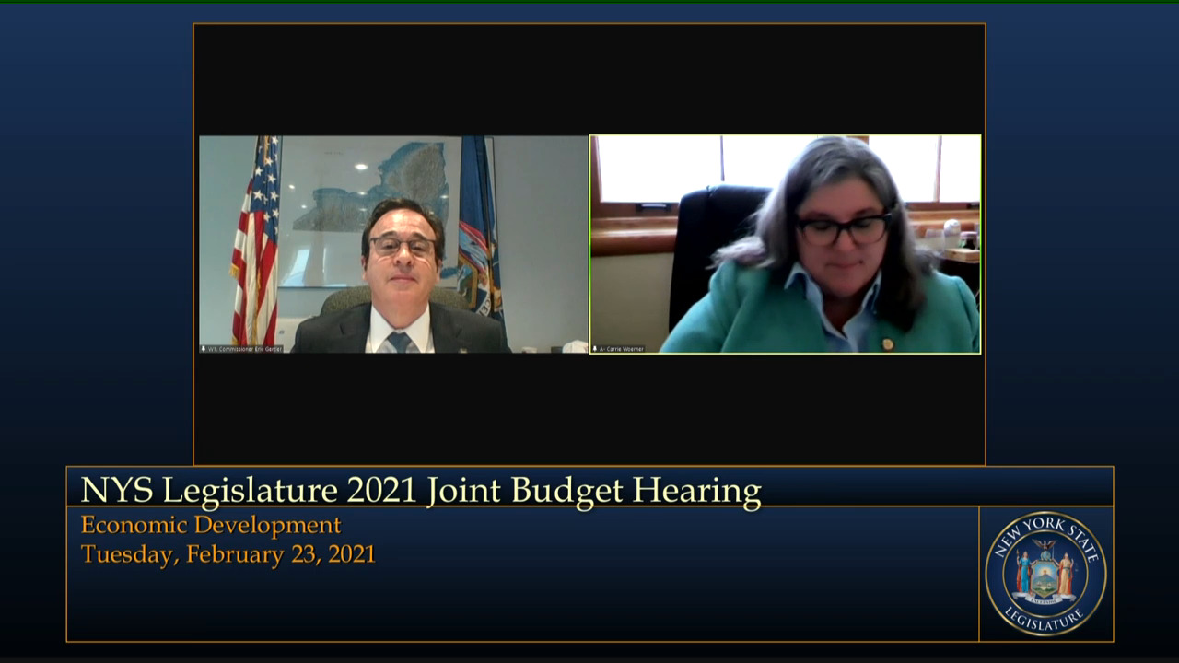Click the striped tie on the commissioner
This screenshot has height=663, width=1179.
click(400, 342)
